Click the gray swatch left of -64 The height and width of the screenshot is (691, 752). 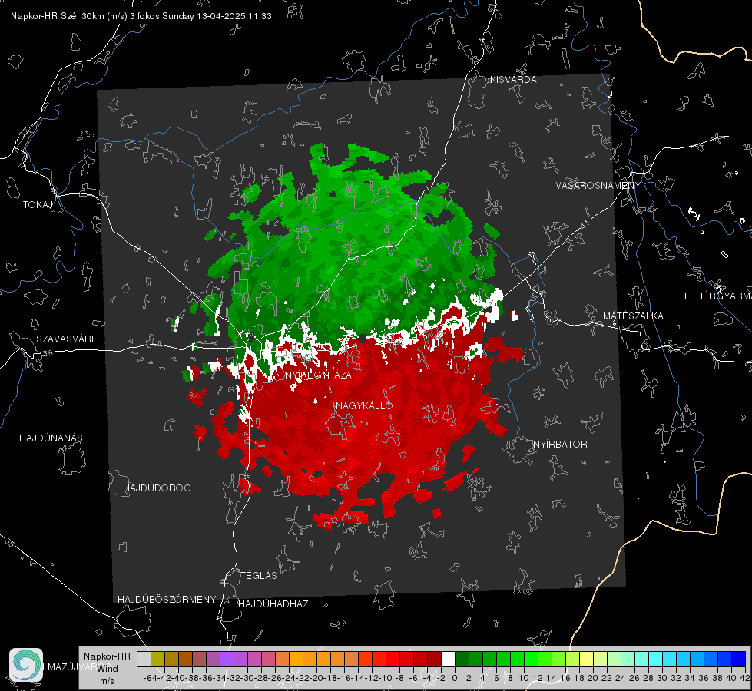[144, 659]
